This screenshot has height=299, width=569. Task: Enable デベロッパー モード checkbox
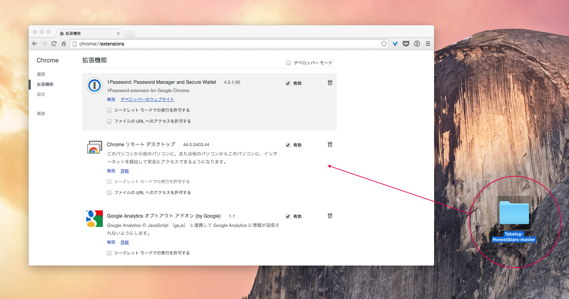click(x=288, y=63)
